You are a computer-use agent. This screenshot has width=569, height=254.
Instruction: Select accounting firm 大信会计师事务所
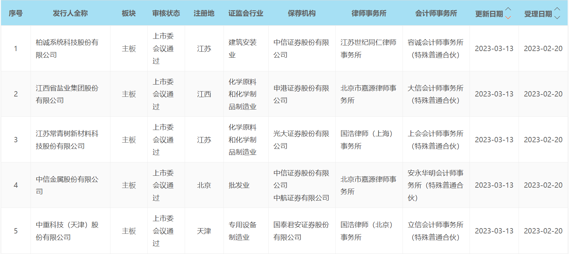pos(435,94)
